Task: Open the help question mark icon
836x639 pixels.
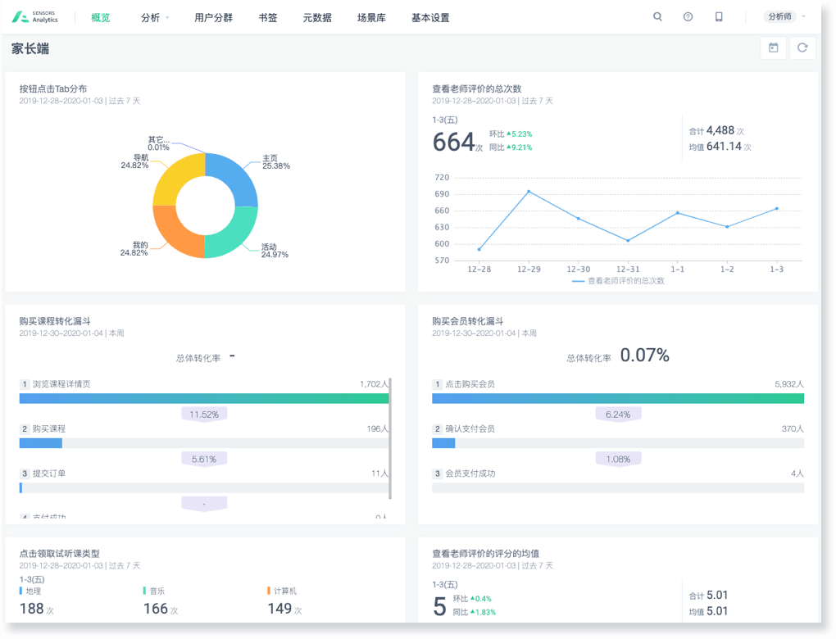Action: coord(688,17)
